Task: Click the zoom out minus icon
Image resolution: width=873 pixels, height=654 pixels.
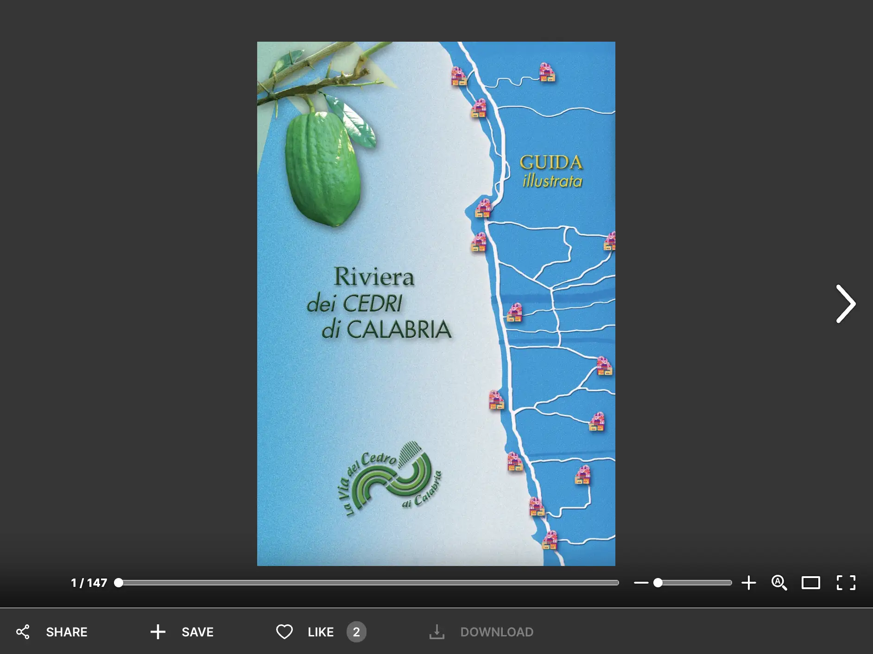Action: pyautogui.click(x=641, y=583)
